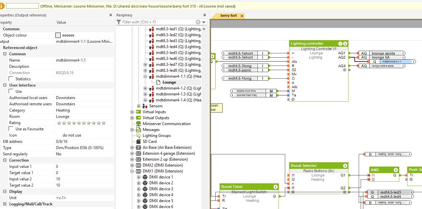
Task: Click the Messages envelope icon in the tree
Action: (x=138, y=130)
